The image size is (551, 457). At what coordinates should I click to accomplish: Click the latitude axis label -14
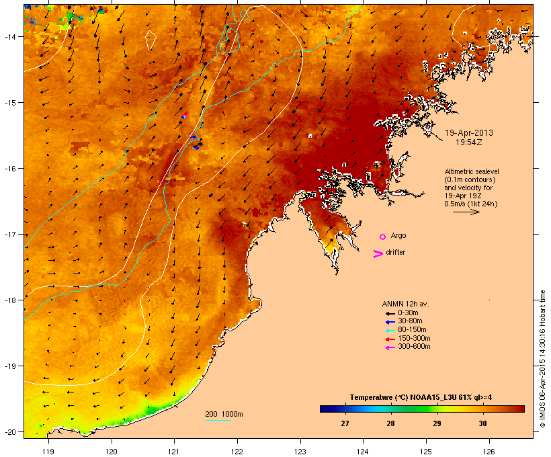tap(9, 36)
